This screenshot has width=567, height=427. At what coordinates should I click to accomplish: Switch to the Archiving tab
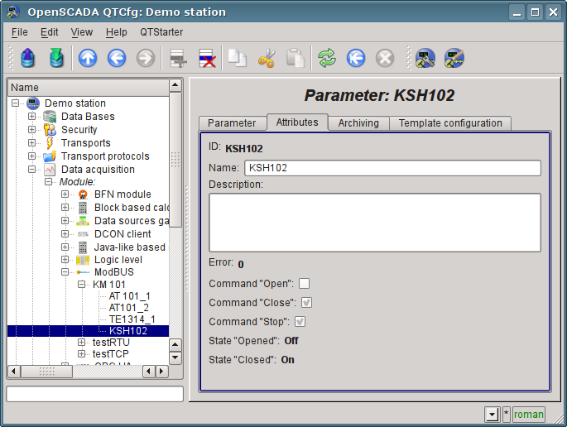[358, 123]
